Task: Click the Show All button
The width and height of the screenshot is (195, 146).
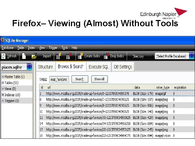Action: pos(99,79)
